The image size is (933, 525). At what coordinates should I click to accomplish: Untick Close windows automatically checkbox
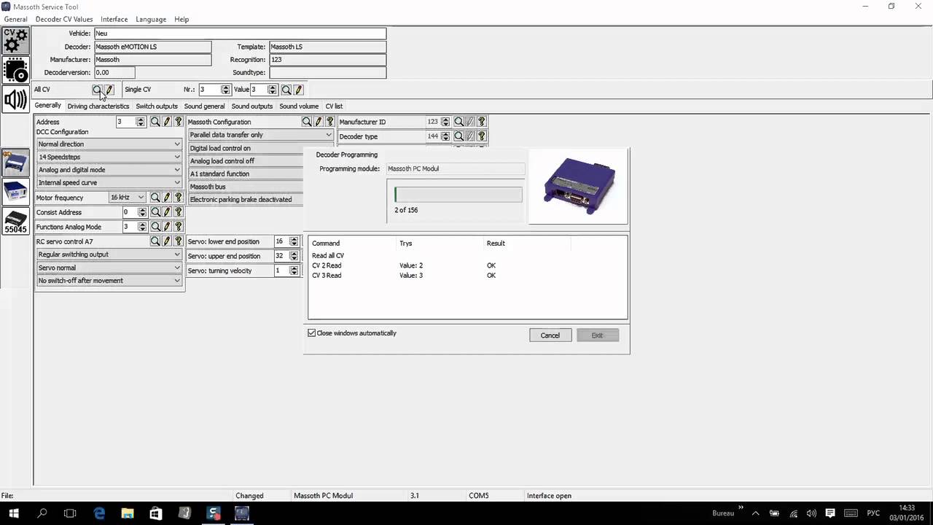(x=312, y=333)
